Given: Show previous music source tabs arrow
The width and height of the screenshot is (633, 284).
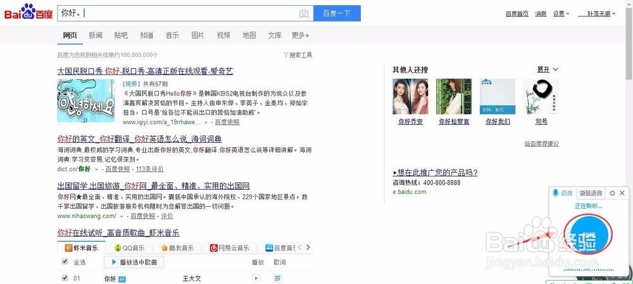Looking at the screenshot, I should point(300,247).
